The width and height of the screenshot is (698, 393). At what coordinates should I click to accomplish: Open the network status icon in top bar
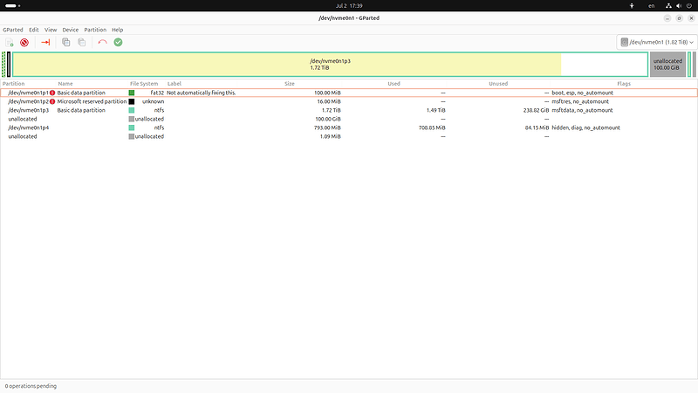668,6
